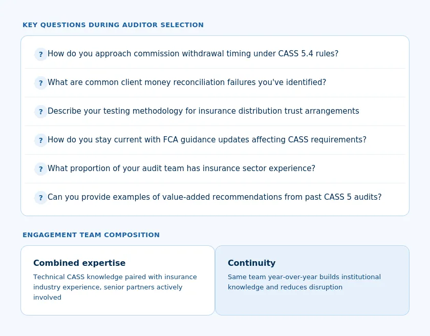Open the Combined expertise card
The image size is (430, 336).
tap(118, 280)
